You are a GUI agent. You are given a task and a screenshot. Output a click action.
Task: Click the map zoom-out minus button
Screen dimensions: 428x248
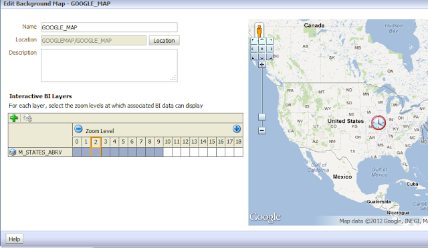[x=261, y=130]
